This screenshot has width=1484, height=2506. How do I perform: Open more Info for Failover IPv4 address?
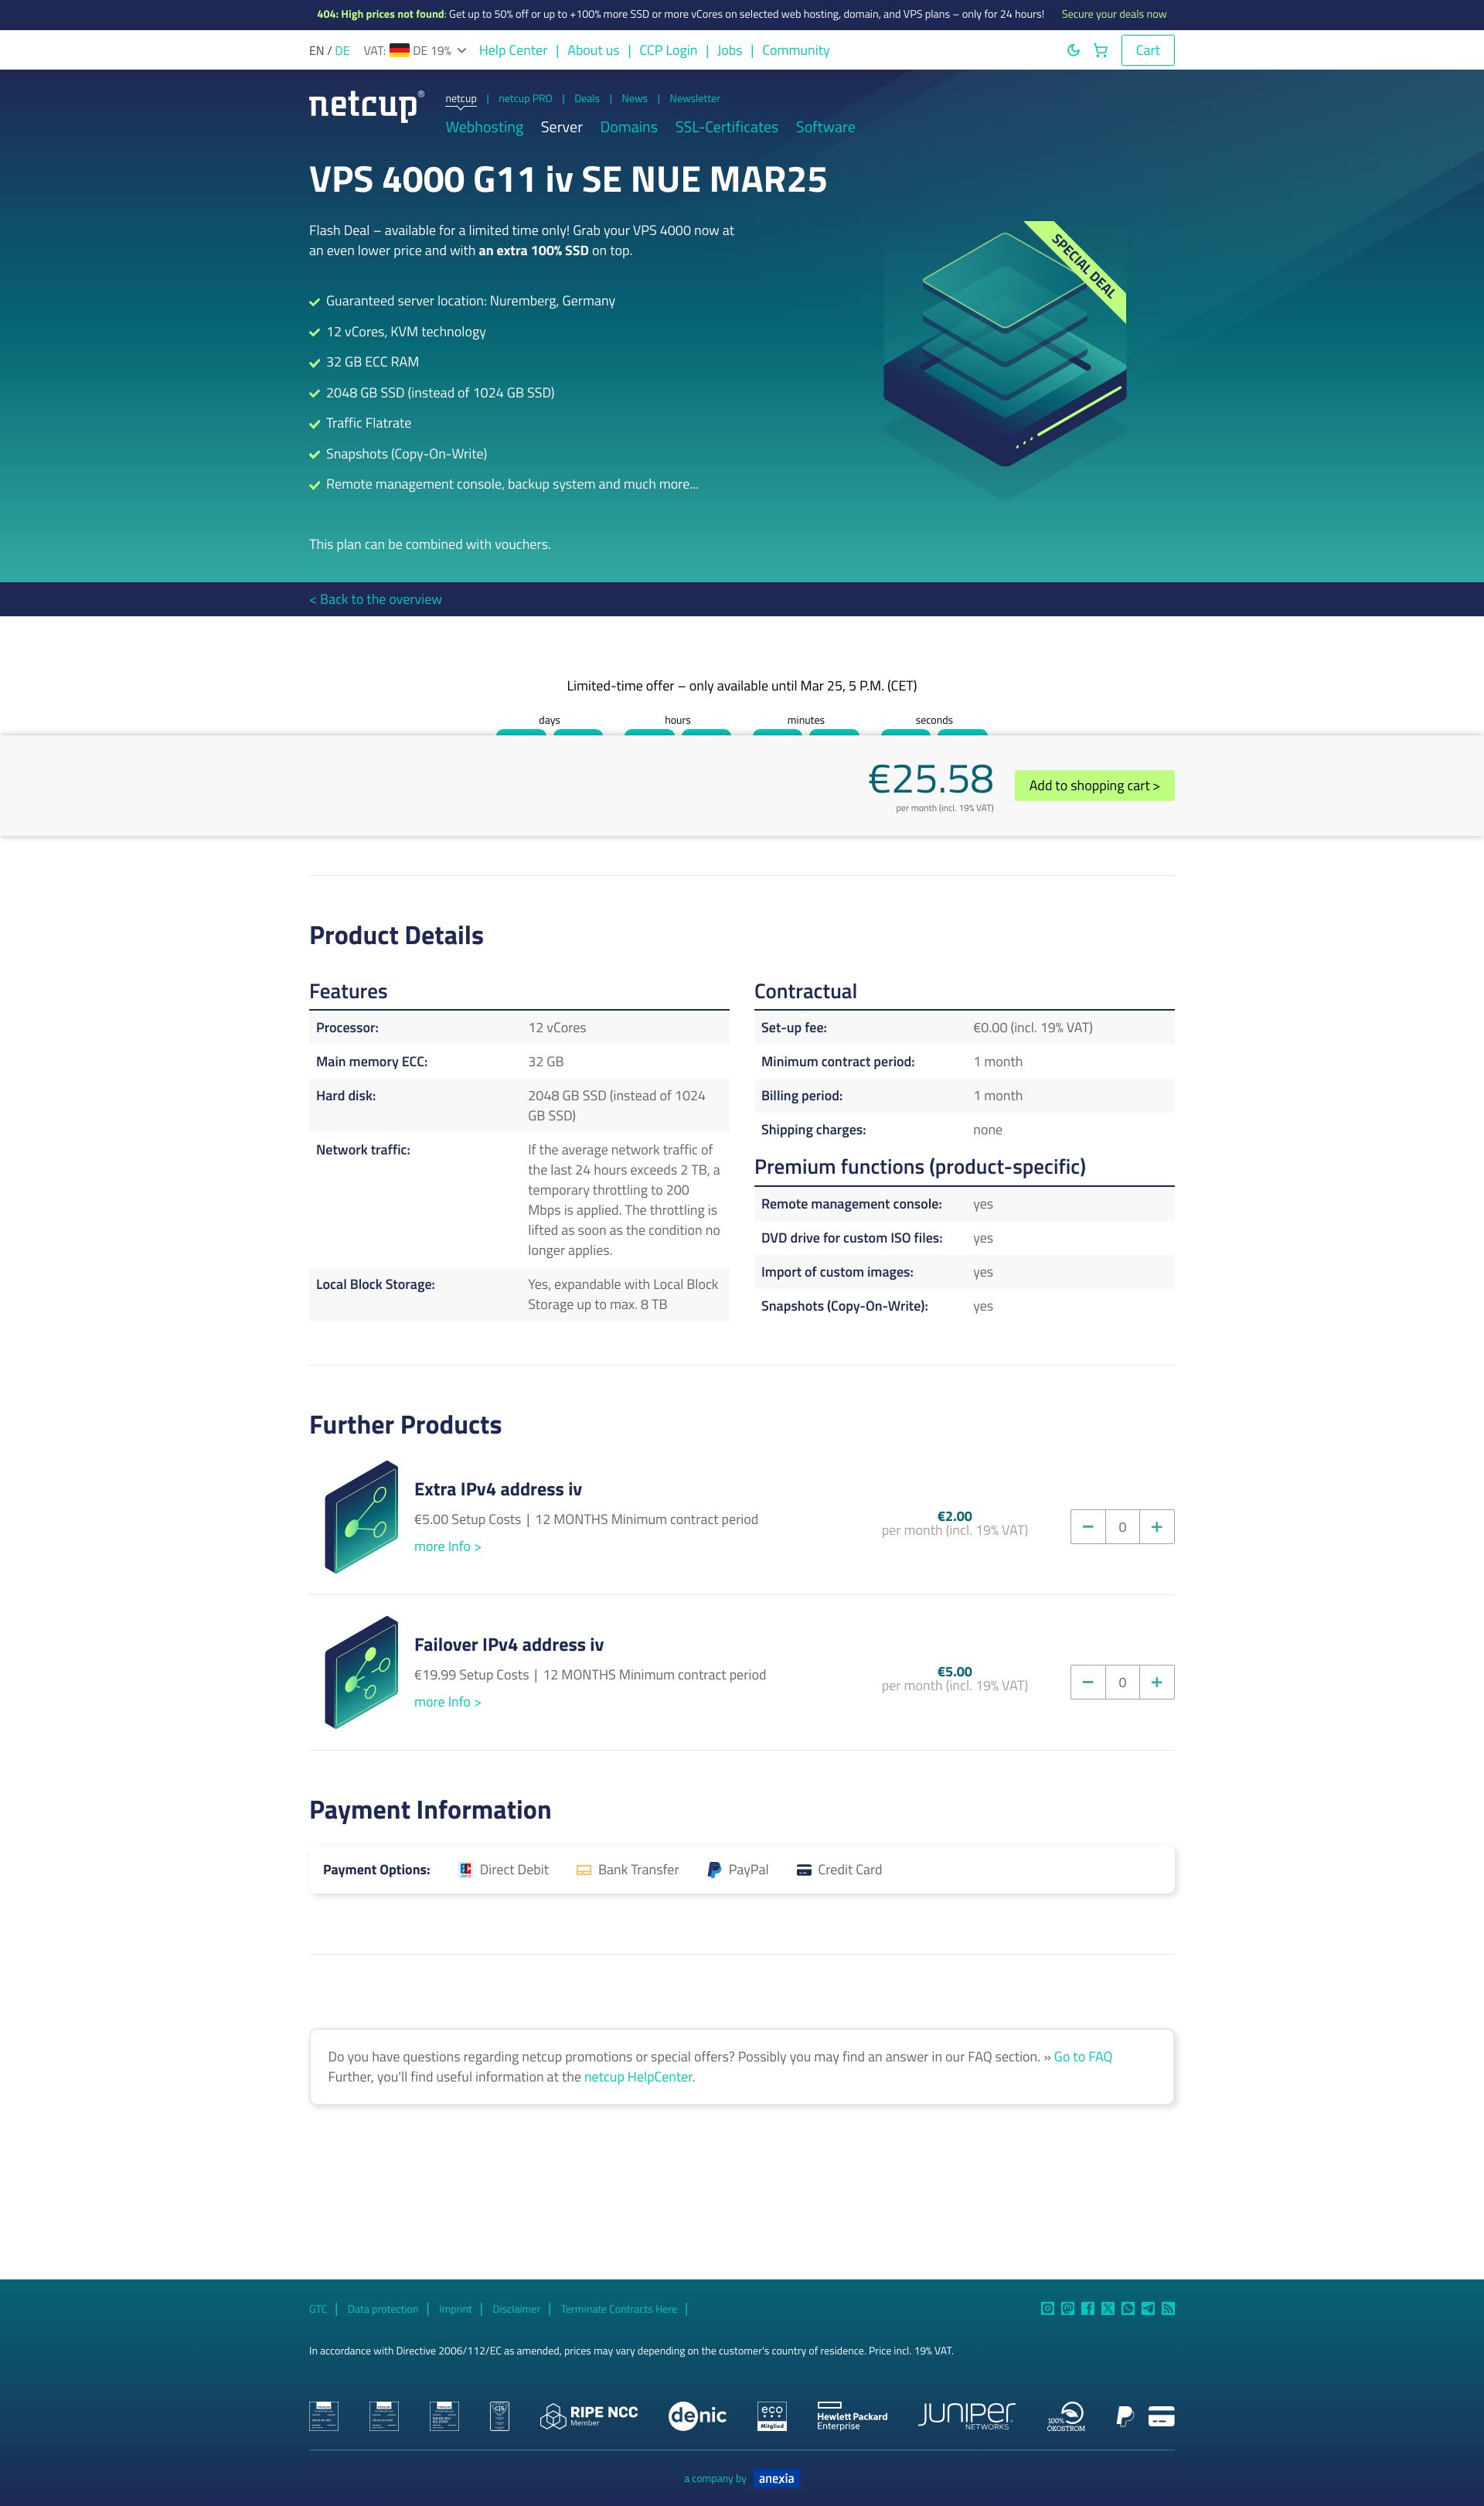447,1702
